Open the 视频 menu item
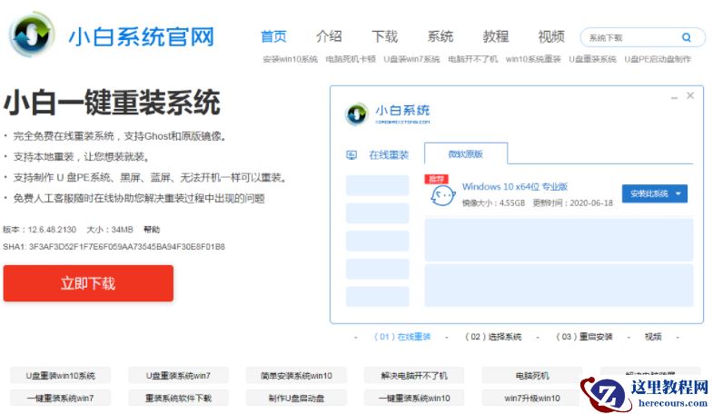The width and height of the screenshot is (713, 414). click(x=551, y=36)
